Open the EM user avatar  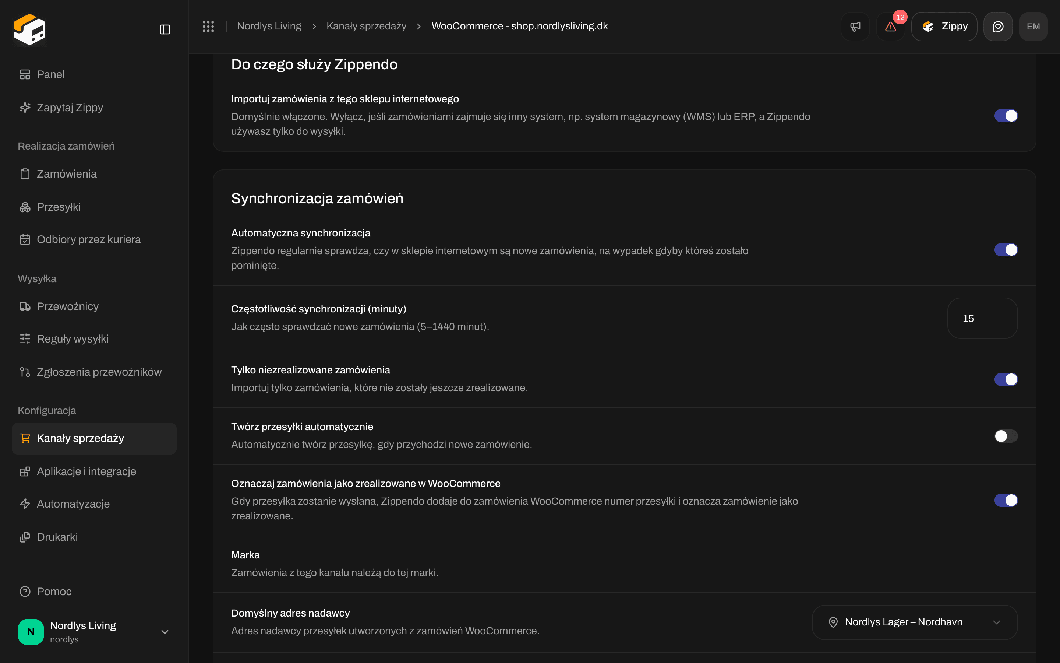coord(1033,26)
